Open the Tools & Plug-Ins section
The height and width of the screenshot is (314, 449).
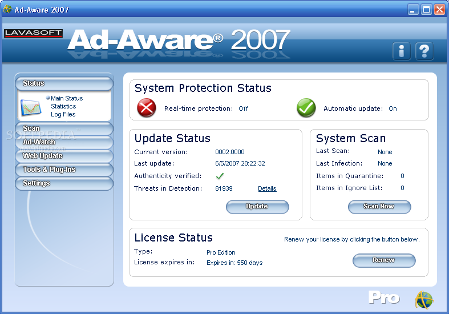point(64,170)
